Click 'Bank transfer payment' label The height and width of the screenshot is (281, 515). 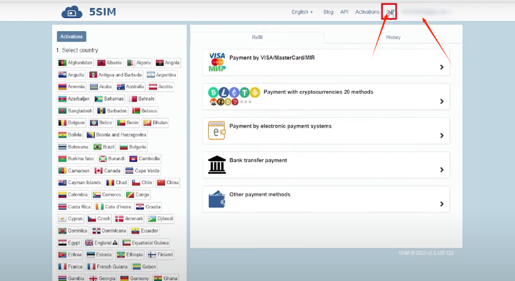click(x=258, y=160)
